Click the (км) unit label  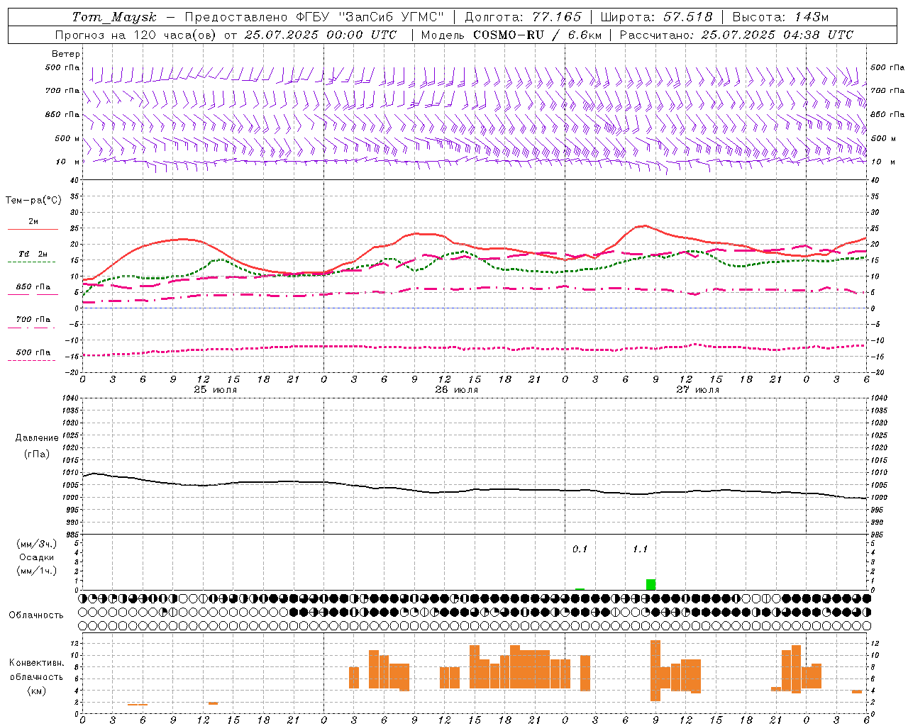pos(36,691)
